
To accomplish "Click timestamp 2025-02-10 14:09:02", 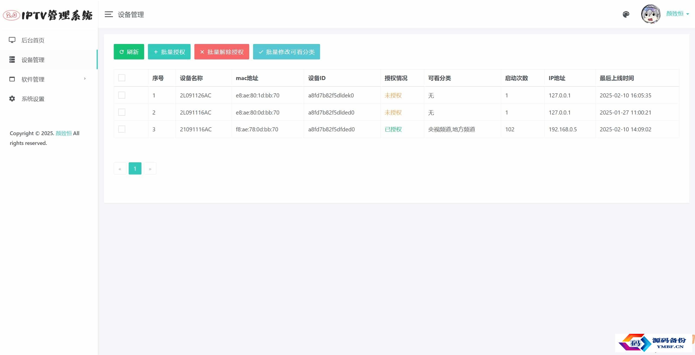I will (x=625, y=129).
